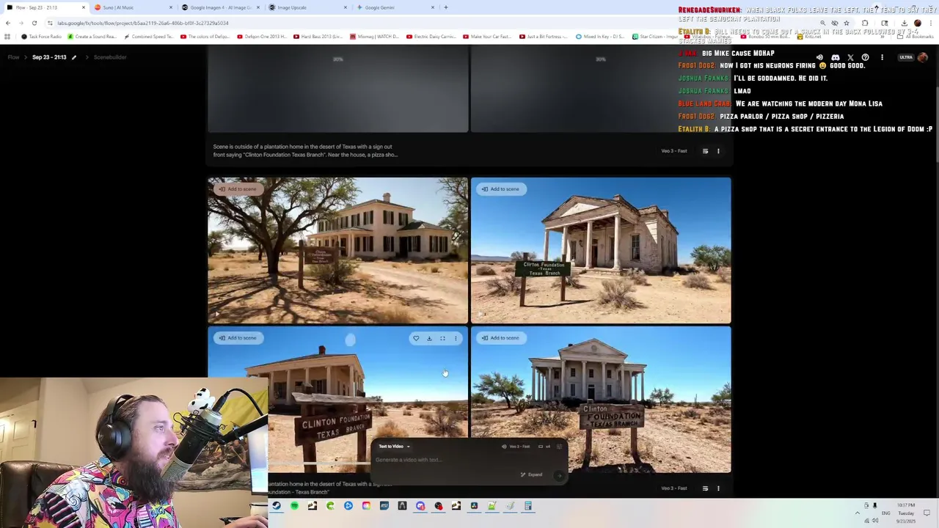The height and width of the screenshot is (528, 939).
Task: Add the stone porch building video to scene
Action: click(x=500, y=189)
